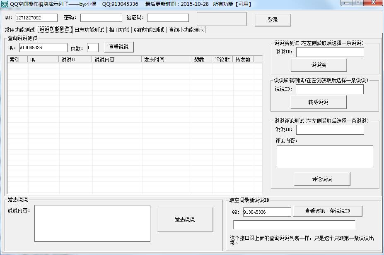384x255 pixels.
Task: Click the QQ column header in the list
Action: [x=43, y=60]
